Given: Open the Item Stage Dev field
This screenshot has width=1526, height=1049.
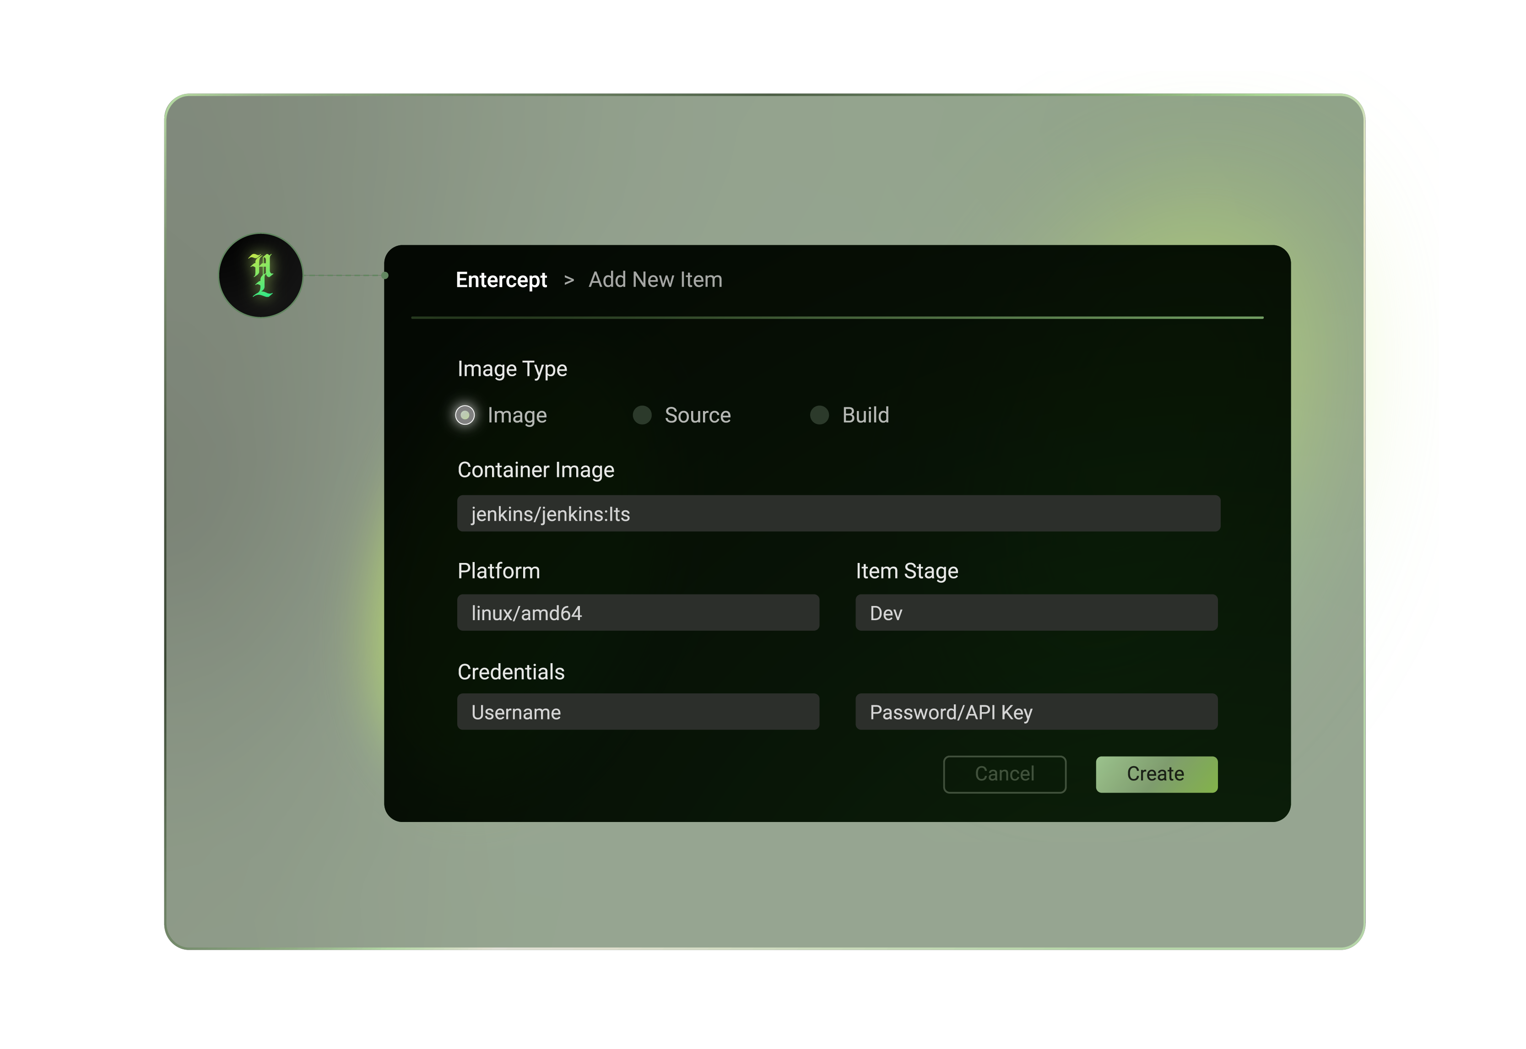Looking at the screenshot, I should [1036, 612].
